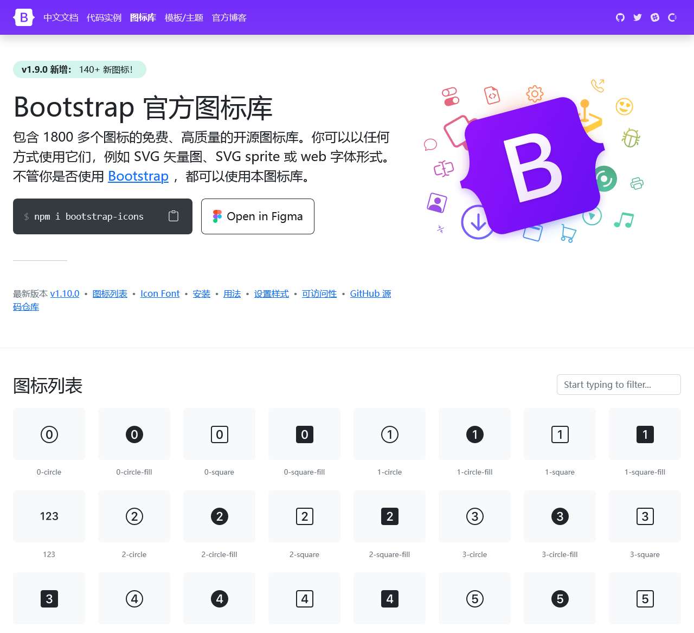Screen dimensions: 694x633
Task: Pick the 2-square icon card
Action: pyautogui.click(x=305, y=526)
